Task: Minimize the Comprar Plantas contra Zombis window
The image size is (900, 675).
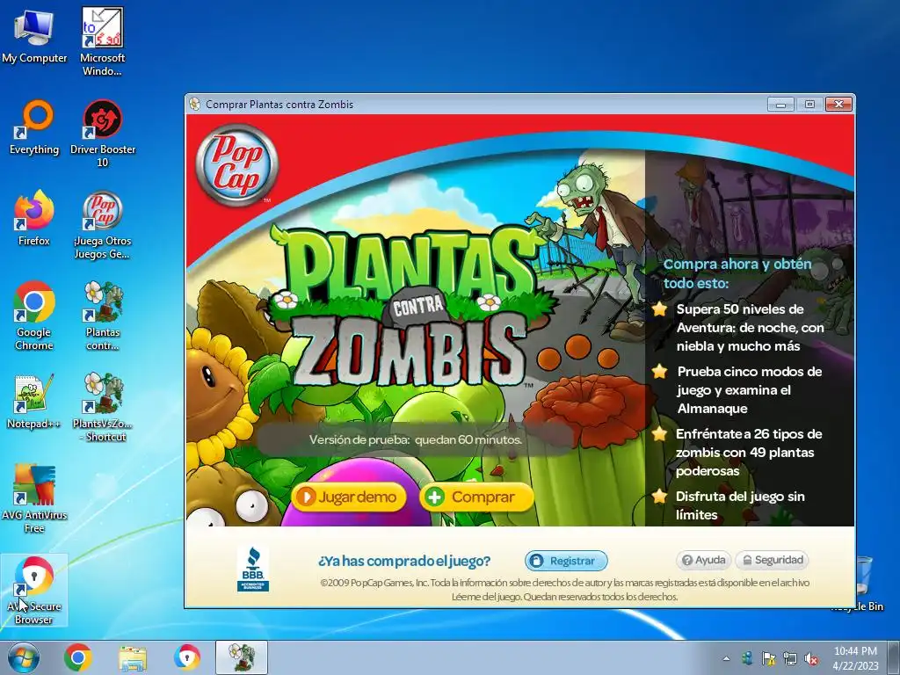Action: pyautogui.click(x=780, y=105)
